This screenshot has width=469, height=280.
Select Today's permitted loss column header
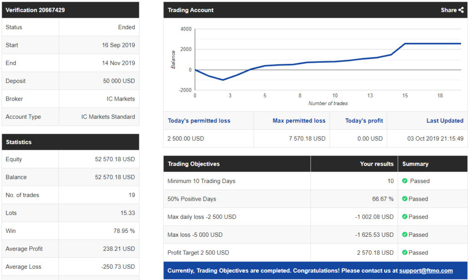coord(199,121)
